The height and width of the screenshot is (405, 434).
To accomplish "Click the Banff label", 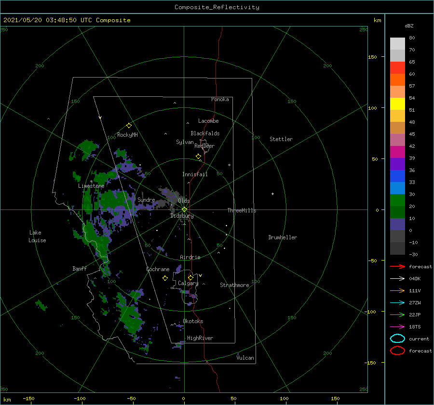I will pos(80,268).
